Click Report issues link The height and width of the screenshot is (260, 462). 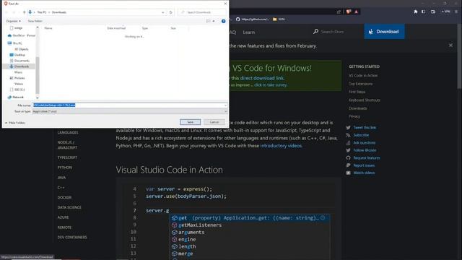(x=364, y=165)
